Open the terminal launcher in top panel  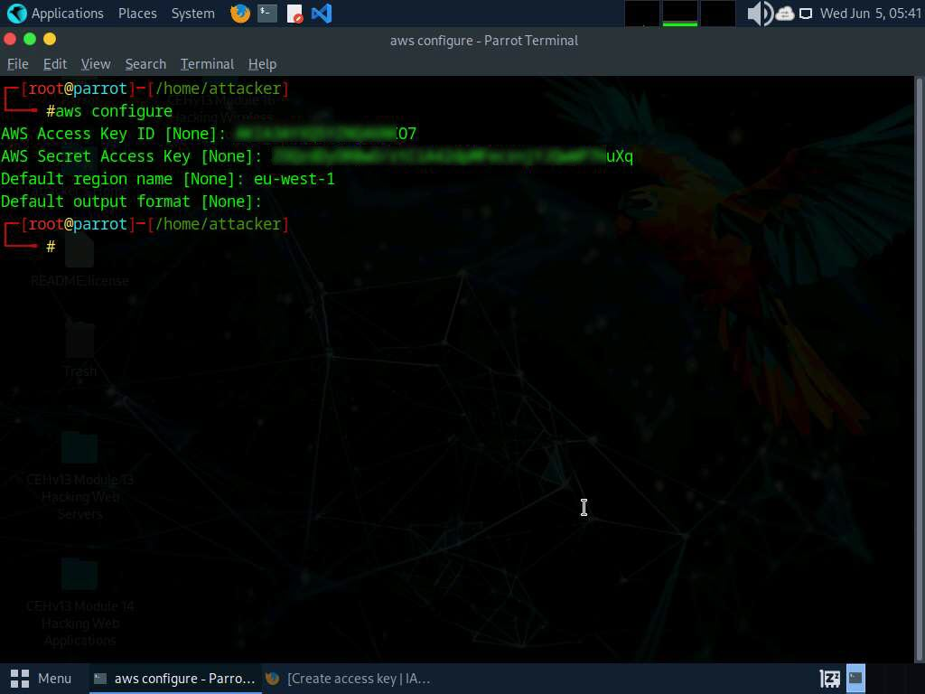click(266, 14)
